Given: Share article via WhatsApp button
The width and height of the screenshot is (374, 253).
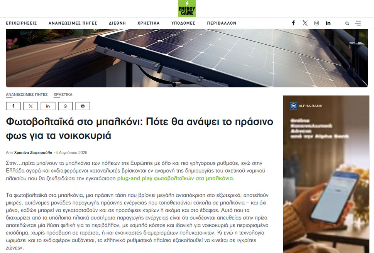Looking at the screenshot, I should [x=65, y=106].
